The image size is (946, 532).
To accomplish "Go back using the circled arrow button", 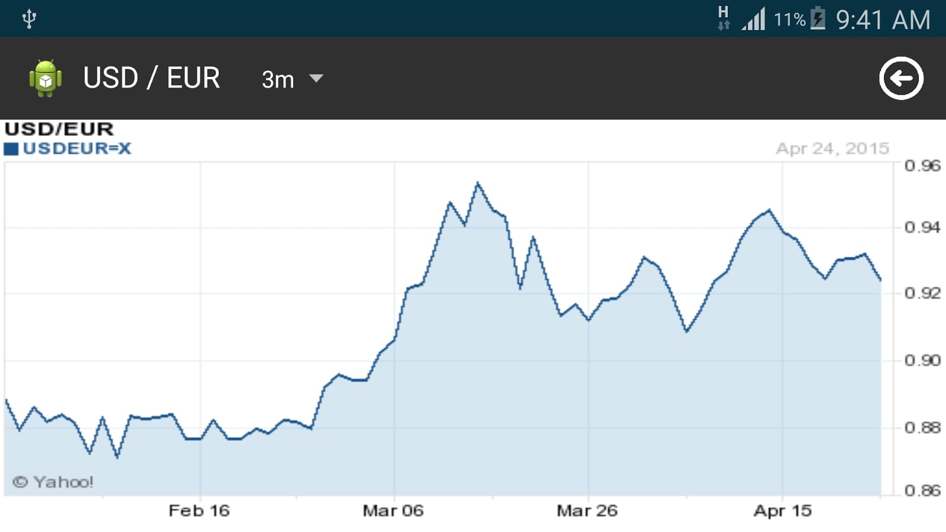I will 901,78.
